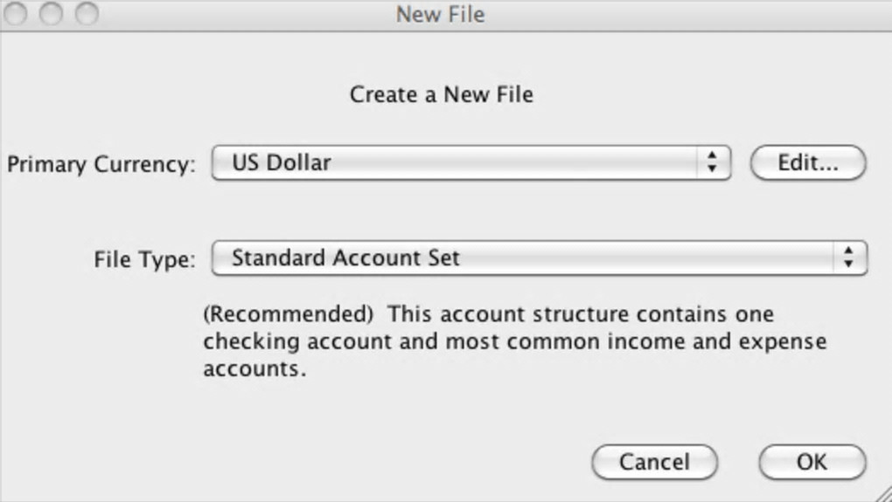
Task: Minimize the New File window
Action: click(x=52, y=13)
